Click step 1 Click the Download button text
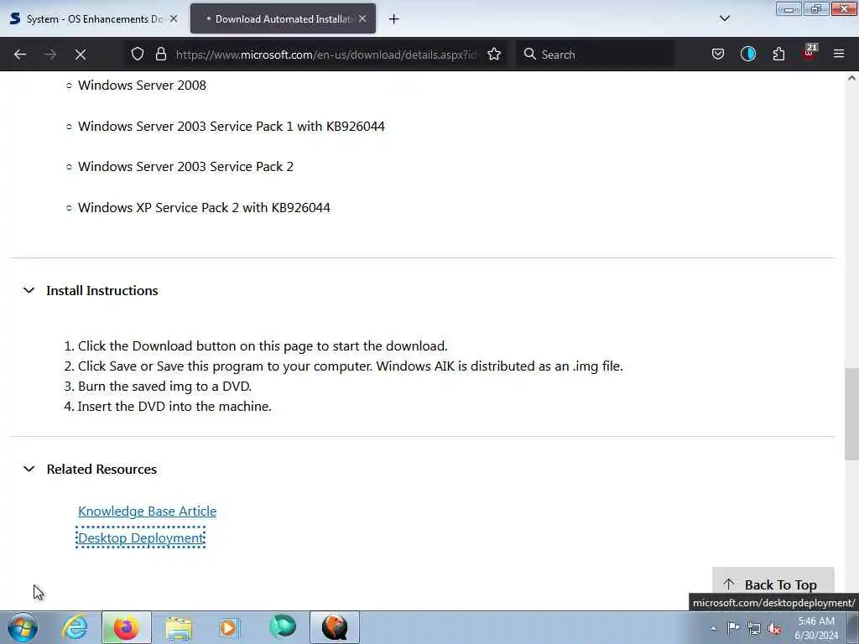This screenshot has width=859, height=644. [x=263, y=346]
